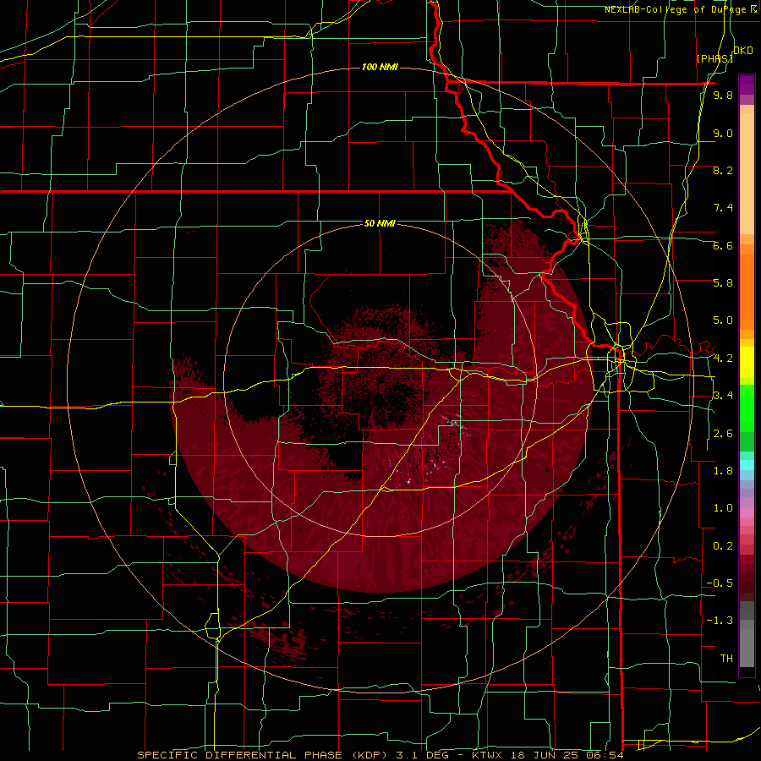Image resolution: width=761 pixels, height=761 pixels.
Task: Click the 8.2 scale value
Action: point(723,170)
